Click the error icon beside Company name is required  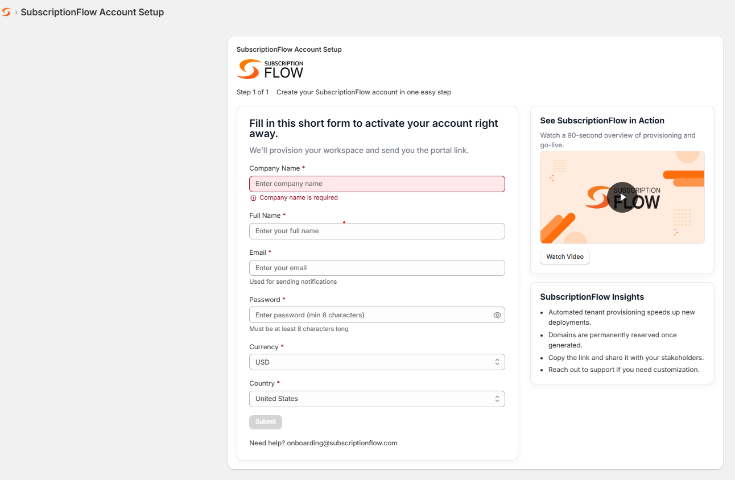[x=253, y=198]
